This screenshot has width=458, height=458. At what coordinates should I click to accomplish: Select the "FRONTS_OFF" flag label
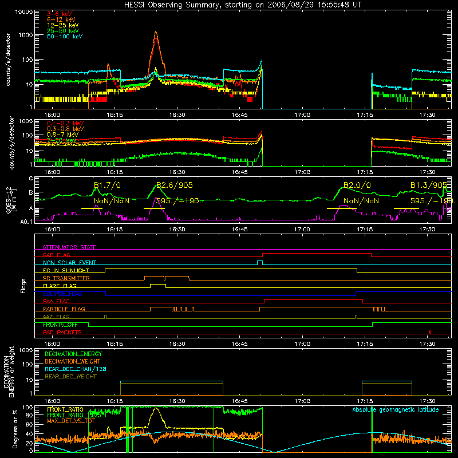click(60, 325)
